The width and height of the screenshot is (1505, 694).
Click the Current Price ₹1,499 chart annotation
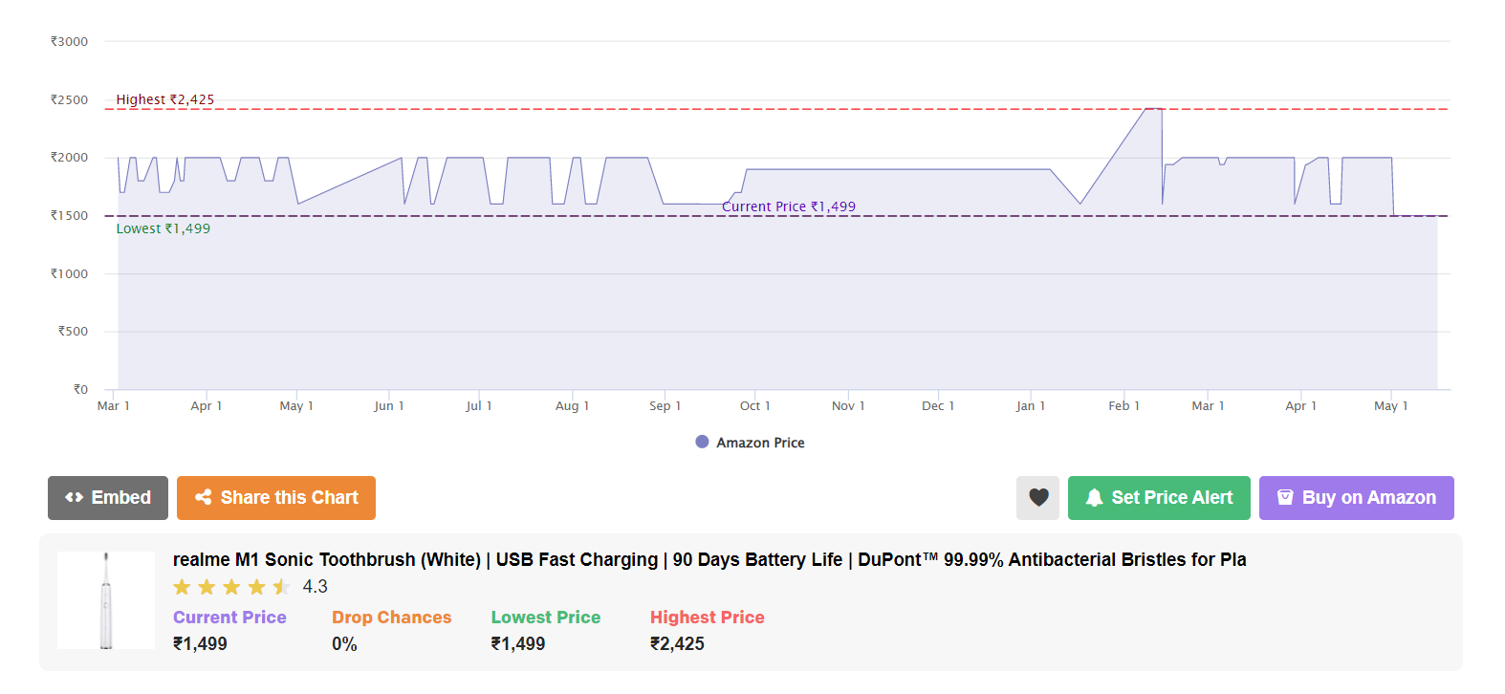(788, 206)
